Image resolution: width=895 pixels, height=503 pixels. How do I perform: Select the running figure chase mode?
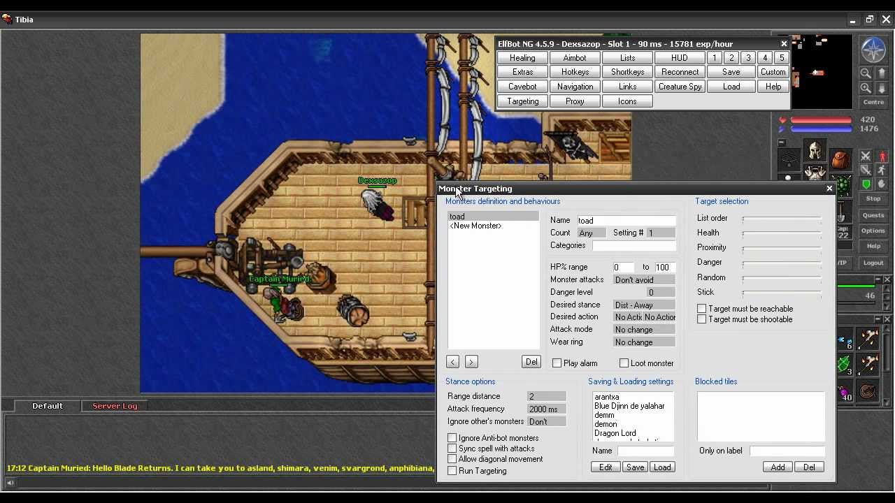[882, 170]
